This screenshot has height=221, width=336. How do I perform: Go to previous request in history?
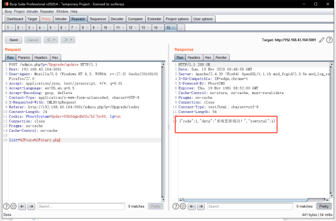[x=49, y=40]
